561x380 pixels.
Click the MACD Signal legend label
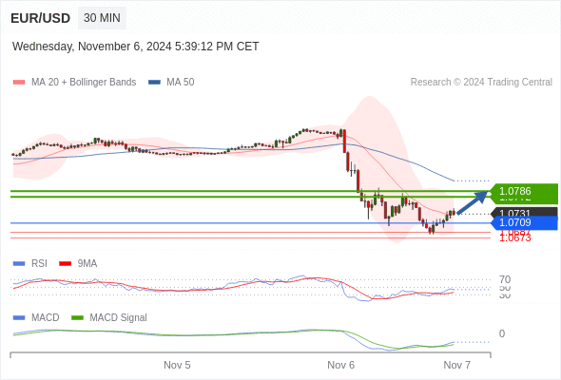[119, 318]
